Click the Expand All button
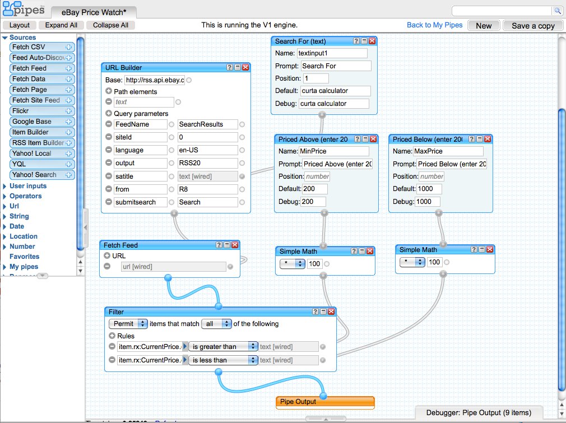 click(61, 25)
